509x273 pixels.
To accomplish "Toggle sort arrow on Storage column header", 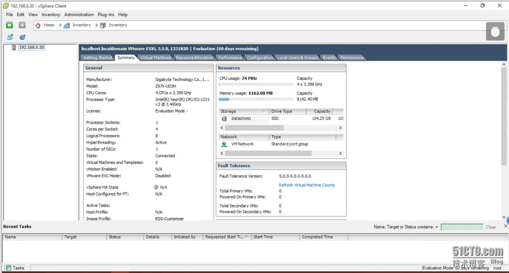I will pos(264,112).
